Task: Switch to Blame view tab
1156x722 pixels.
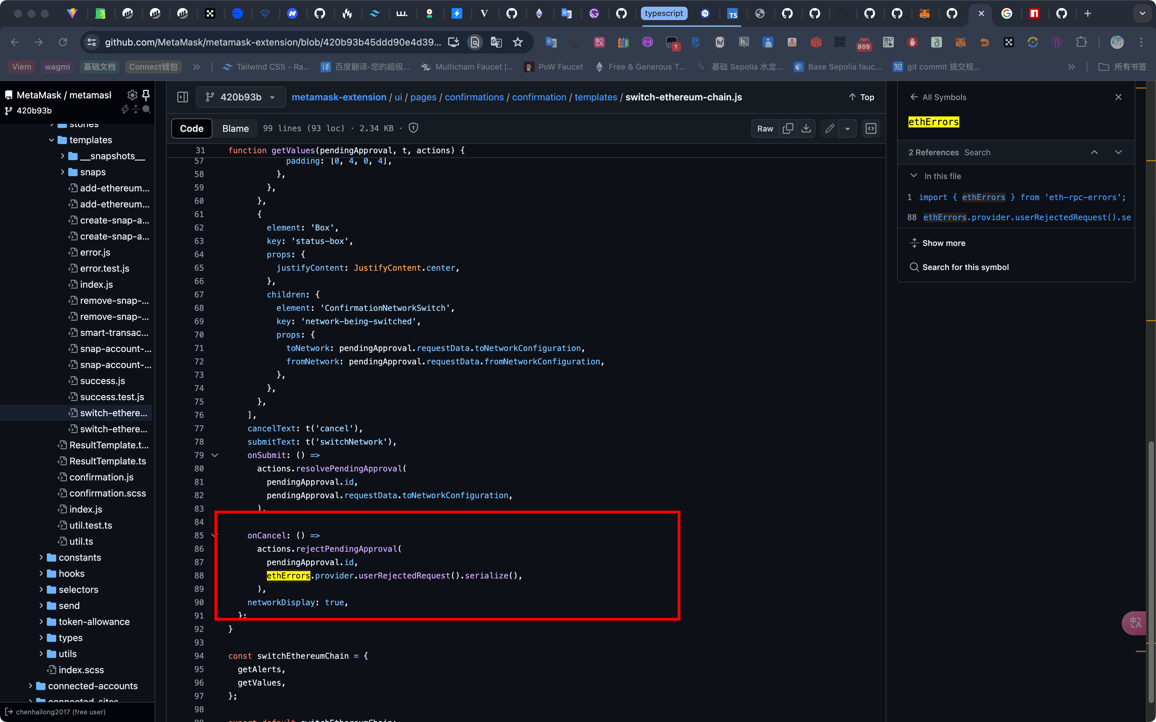Action: click(x=235, y=128)
